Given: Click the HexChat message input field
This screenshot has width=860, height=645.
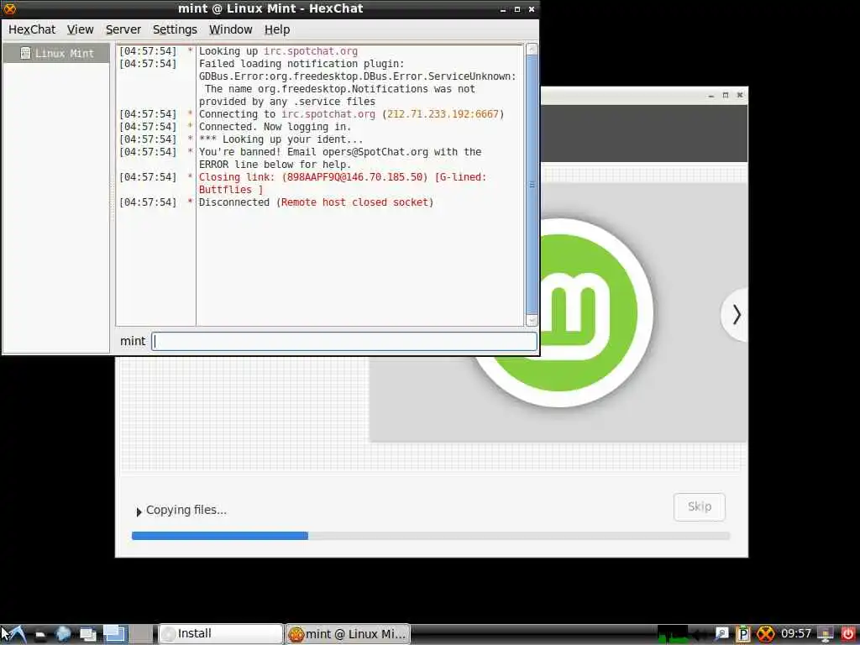Looking at the screenshot, I should [x=343, y=341].
